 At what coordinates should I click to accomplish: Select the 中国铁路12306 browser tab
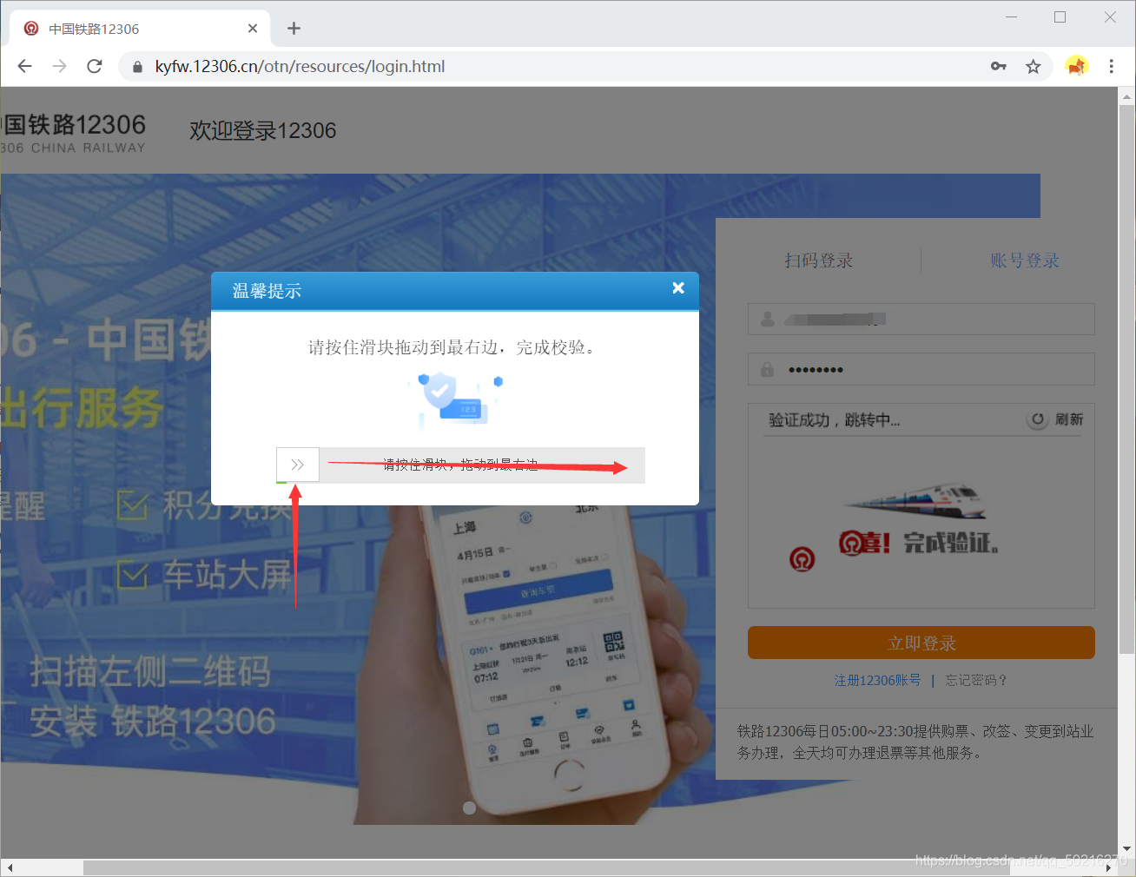click(141, 29)
